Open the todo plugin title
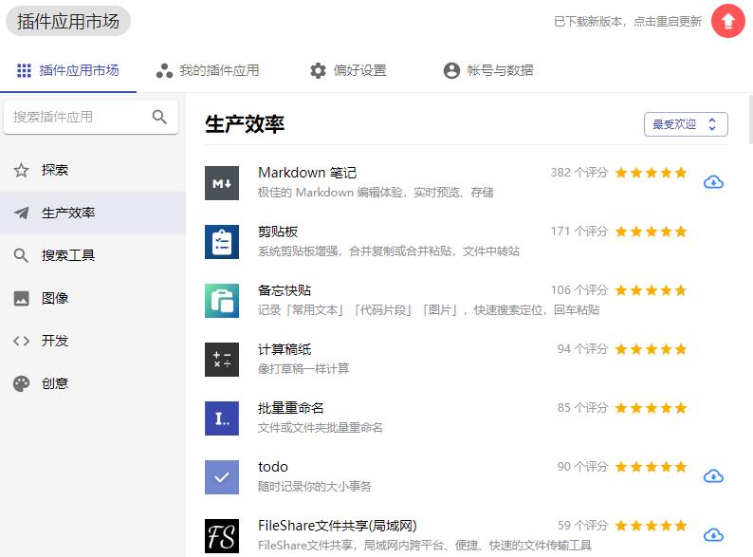Screen dimensions: 753x557 [273, 467]
